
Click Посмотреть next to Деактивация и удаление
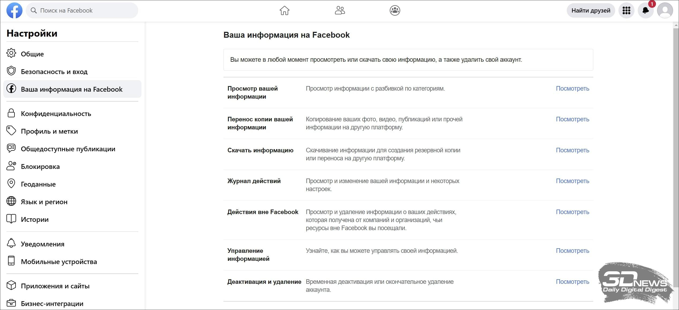572,282
